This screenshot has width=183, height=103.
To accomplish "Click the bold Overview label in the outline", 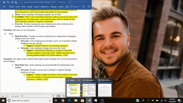I will [19, 24].
